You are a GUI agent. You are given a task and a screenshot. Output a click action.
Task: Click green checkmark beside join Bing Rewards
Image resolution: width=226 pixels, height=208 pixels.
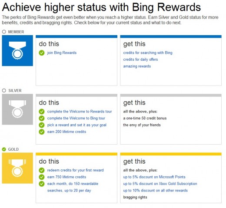42,53
